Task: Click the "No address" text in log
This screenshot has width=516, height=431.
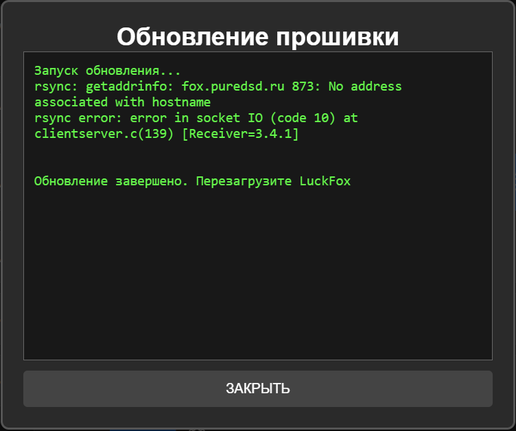Action: (x=365, y=87)
